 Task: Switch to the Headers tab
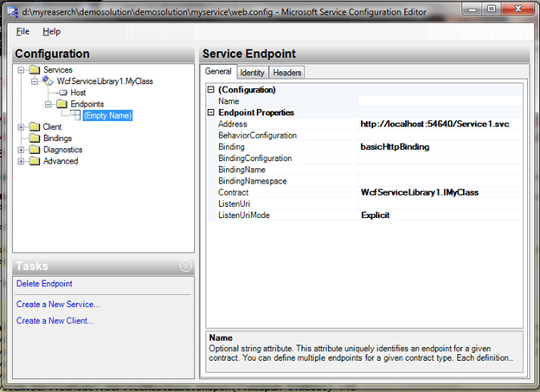[x=287, y=73]
